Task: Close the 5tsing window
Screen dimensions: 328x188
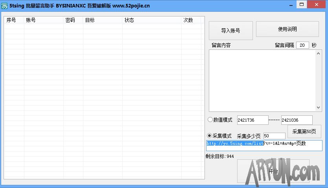Action: point(317,5)
